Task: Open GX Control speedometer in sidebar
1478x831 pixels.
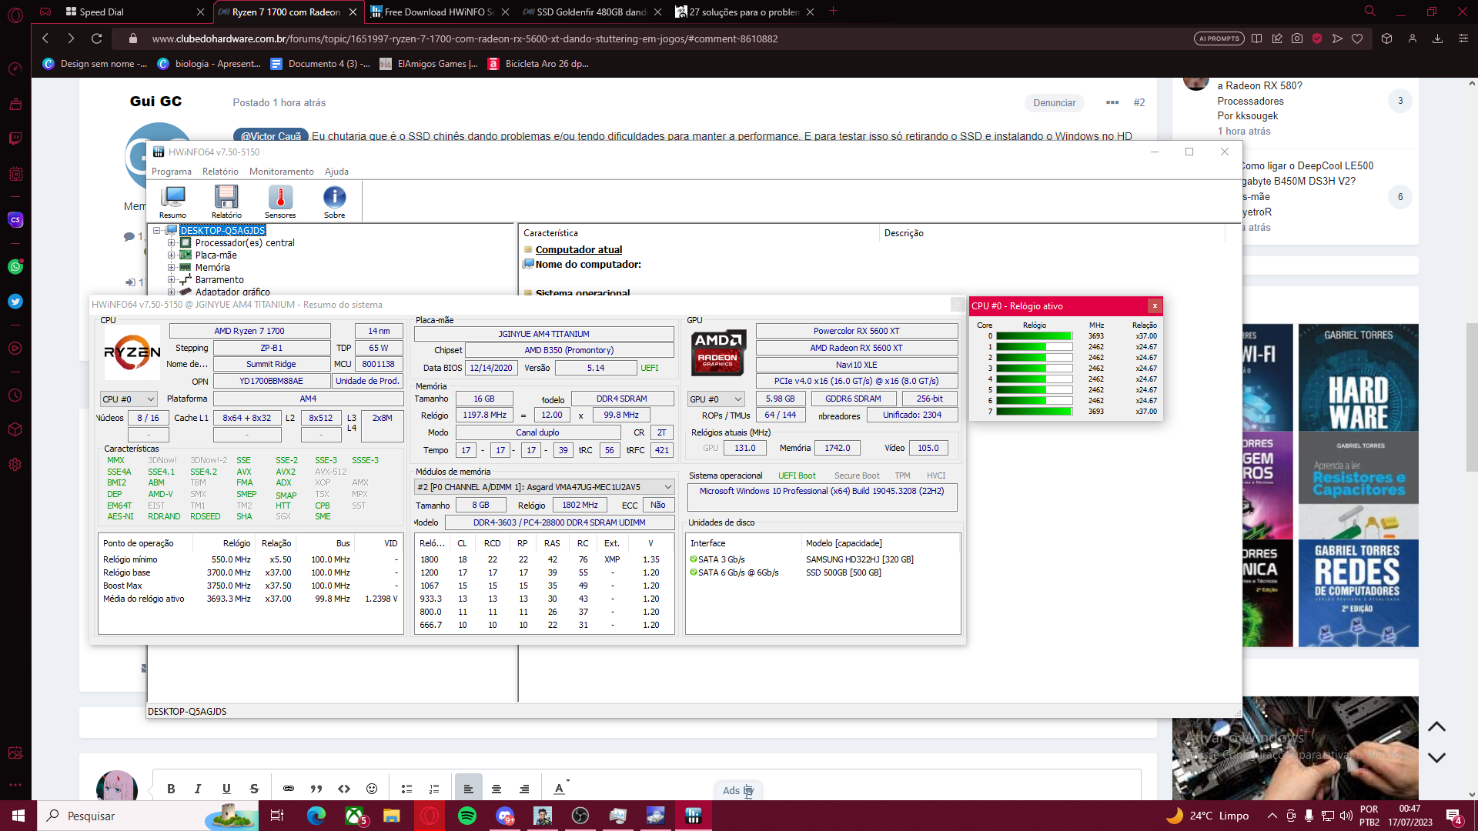Action: (15, 69)
